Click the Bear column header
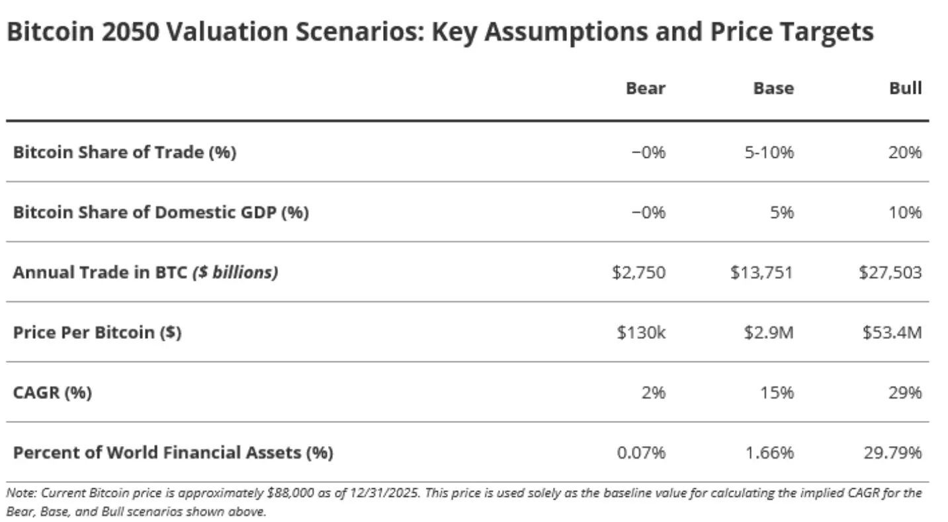 point(645,89)
